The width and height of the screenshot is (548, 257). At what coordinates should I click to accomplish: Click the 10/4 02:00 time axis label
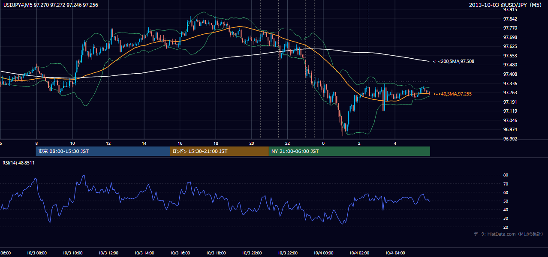(x=359, y=253)
